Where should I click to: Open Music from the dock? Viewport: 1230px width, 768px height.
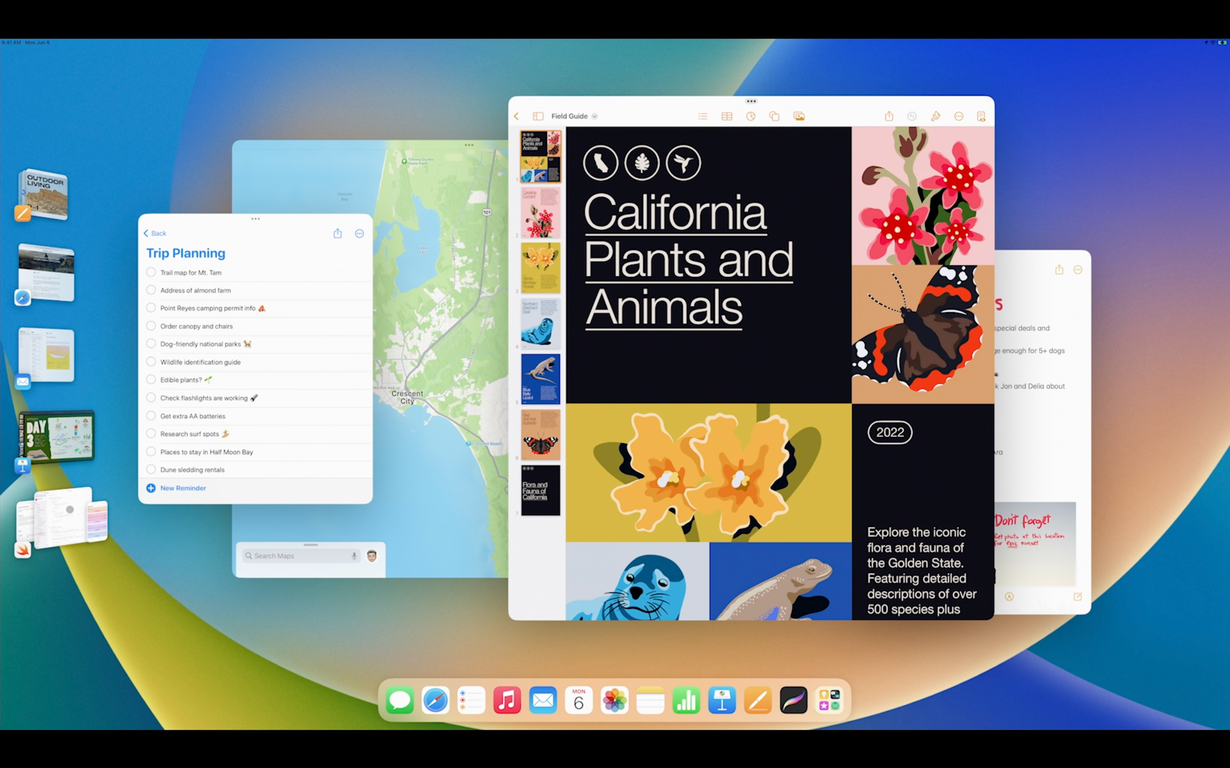click(507, 700)
